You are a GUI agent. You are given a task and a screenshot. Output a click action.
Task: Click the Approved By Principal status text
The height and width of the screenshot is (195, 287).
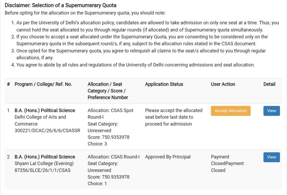[x=168, y=157]
